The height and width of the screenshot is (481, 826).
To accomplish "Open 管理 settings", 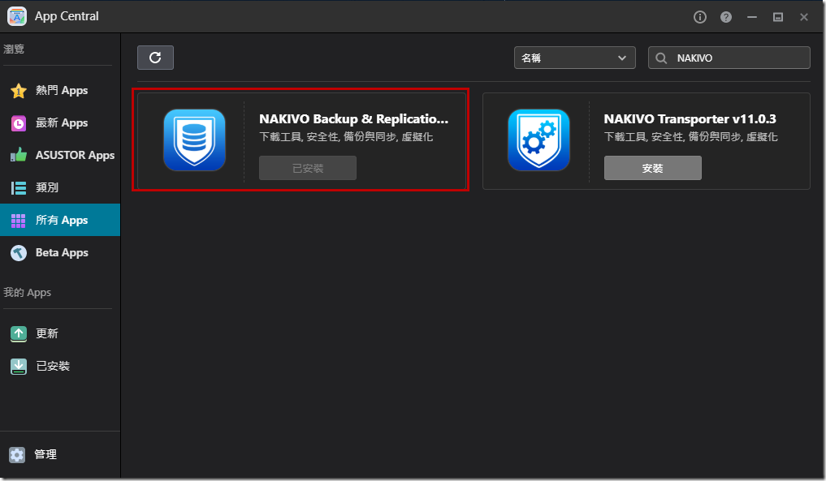I will [x=60, y=455].
